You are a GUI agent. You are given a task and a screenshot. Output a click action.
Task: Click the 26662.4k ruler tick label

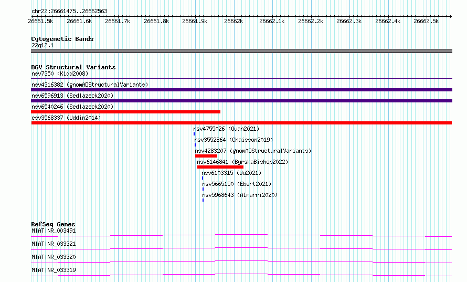click(388, 22)
